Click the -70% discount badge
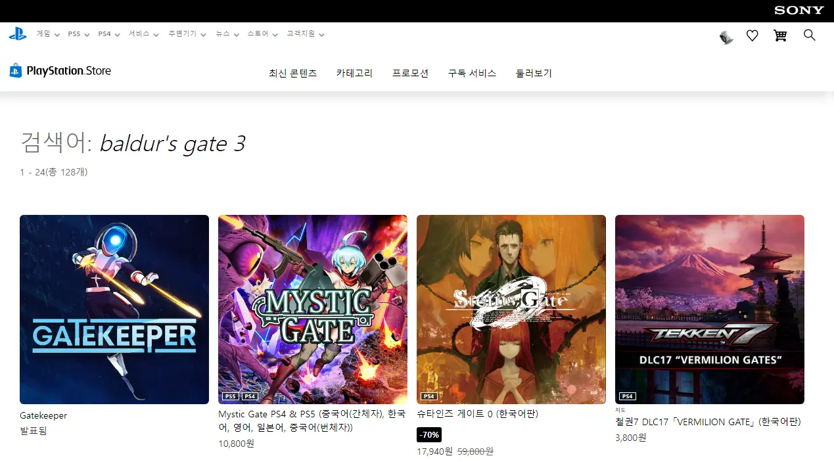 [430, 434]
